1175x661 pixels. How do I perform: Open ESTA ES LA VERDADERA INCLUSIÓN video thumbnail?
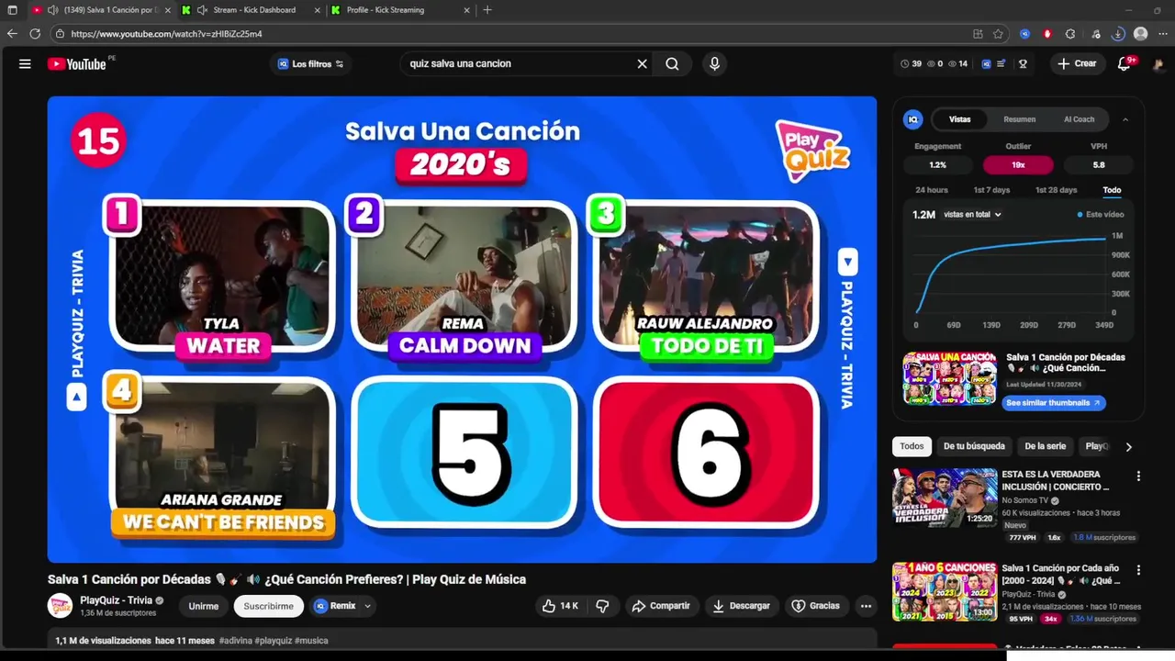point(945,498)
